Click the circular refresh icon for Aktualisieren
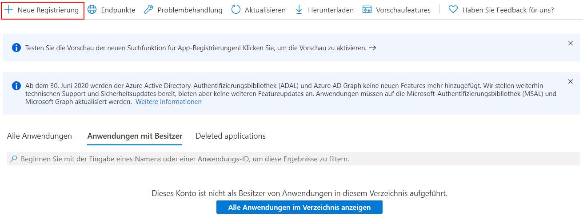Screen dimensions: 583x216 click(236, 10)
